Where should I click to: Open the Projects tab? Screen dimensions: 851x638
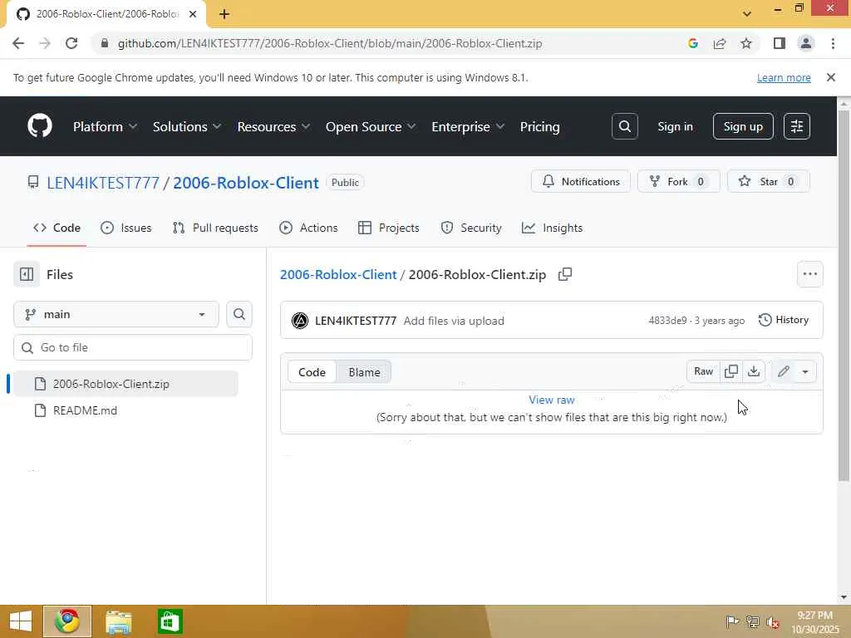389,228
